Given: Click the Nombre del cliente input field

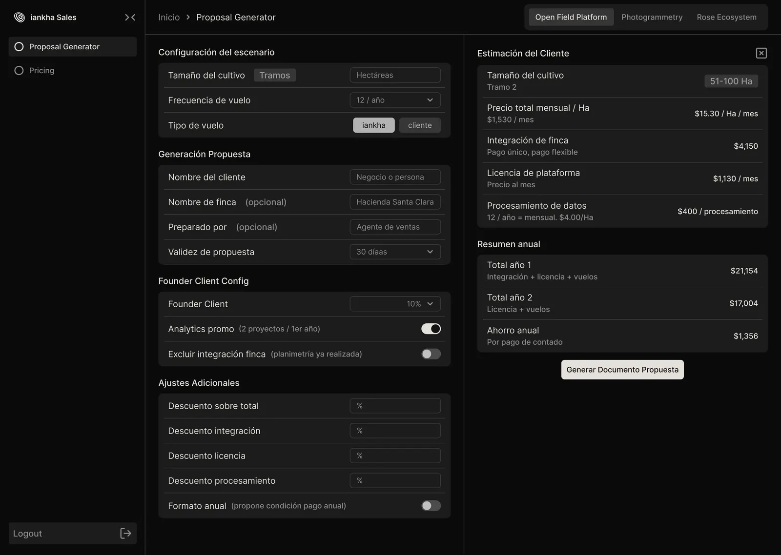Looking at the screenshot, I should pos(395,177).
